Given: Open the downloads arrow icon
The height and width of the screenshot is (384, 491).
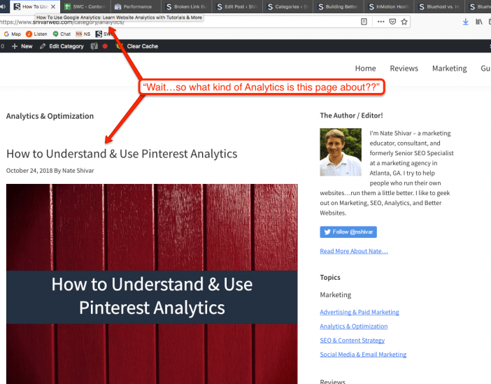Looking at the screenshot, I should (x=466, y=22).
